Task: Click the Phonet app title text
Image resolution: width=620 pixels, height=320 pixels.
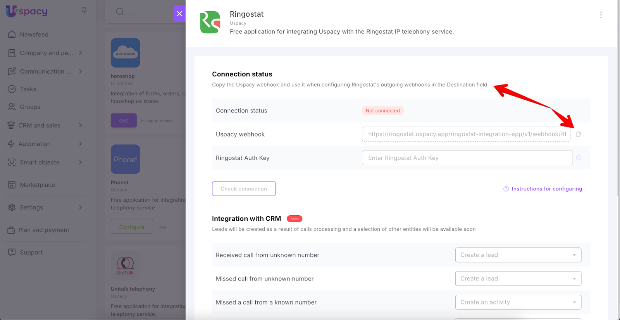Action: pos(120,183)
